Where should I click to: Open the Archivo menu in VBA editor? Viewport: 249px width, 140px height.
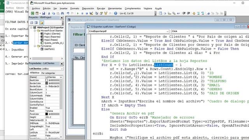click(x=36, y=9)
